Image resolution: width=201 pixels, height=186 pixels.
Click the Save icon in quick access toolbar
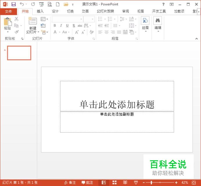click(13, 4)
